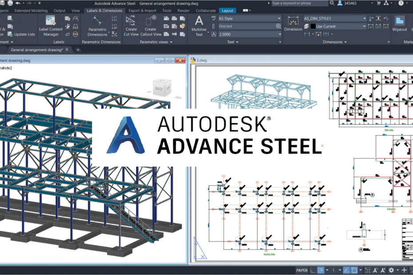Open the workspace gear icon in the status bar
The height and width of the screenshot is (275, 413).
[x=391, y=270]
